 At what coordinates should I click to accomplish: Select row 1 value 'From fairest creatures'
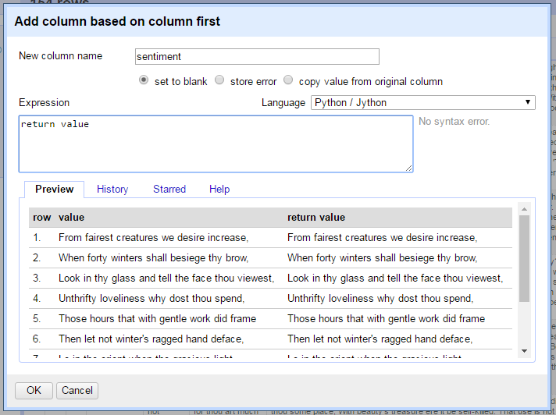coord(153,237)
